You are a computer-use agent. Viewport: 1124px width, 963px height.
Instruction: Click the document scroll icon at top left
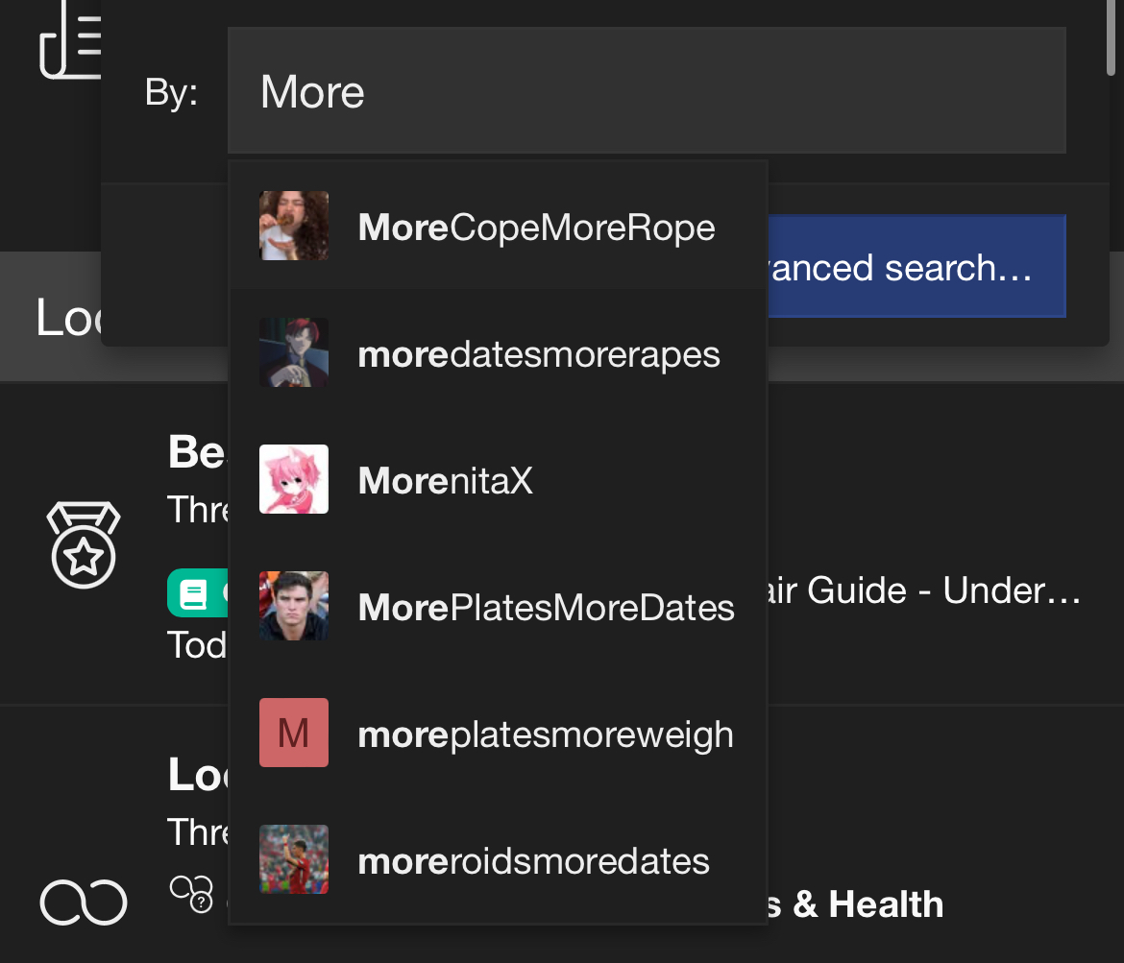pos(70,39)
